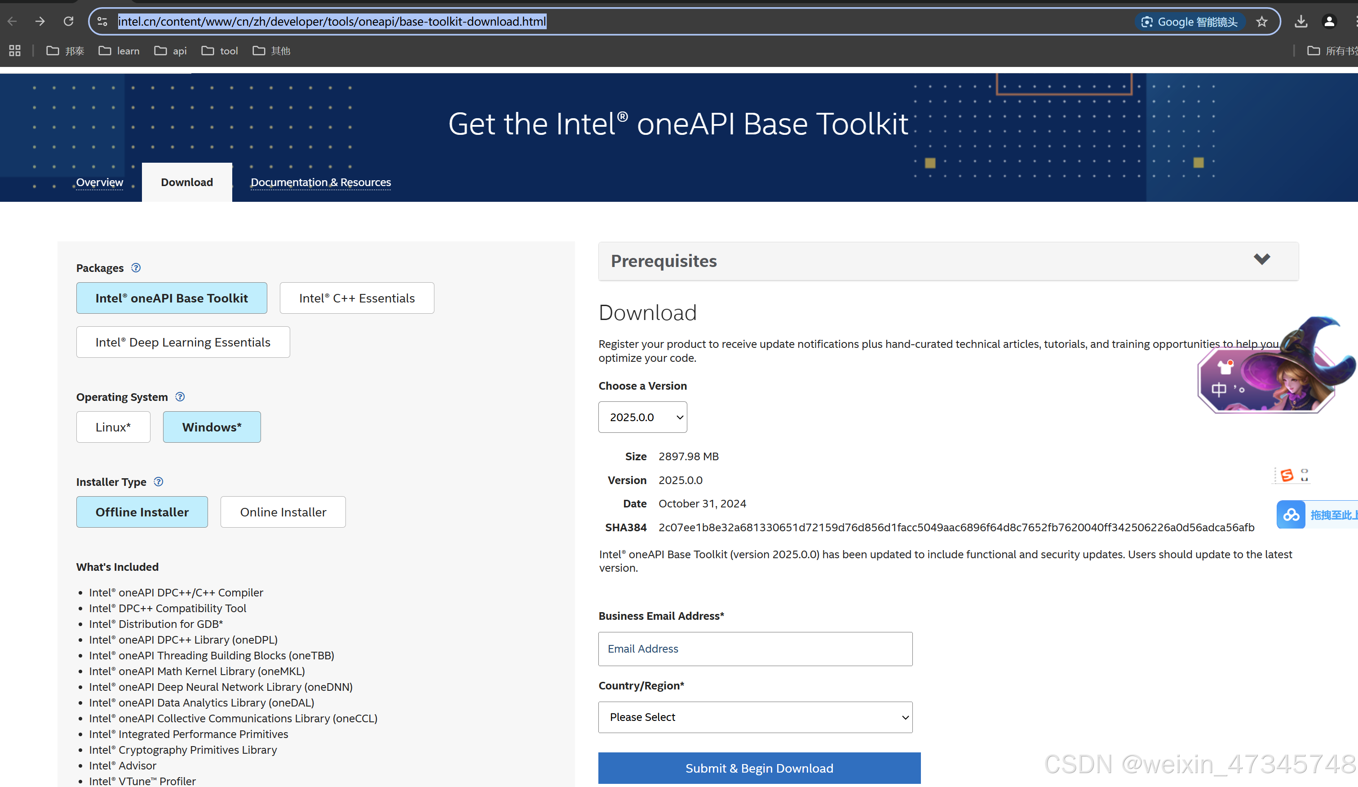The height and width of the screenshot is (787, 1358).
Task: Click Submit & Begin Download button
Action: (759, 768)
